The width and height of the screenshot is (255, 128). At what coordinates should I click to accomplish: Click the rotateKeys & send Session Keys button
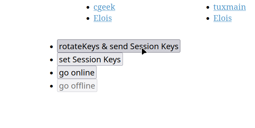pos(119,46)
